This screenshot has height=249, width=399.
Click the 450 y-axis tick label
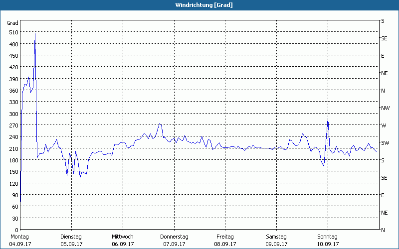[14, 56]
